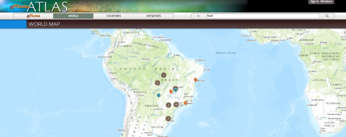Focus the search field containing 'Brasil'
Image resolution: width=346 pixels, height=137 pixels.
263,16
